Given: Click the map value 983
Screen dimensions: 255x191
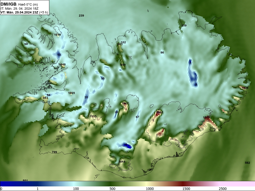Looking at the screenshot, I should point(45,98).
